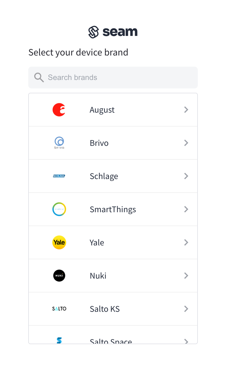Click the Seam logo at top
Viewport: 238px width, 370px height.
click(113, 32)
